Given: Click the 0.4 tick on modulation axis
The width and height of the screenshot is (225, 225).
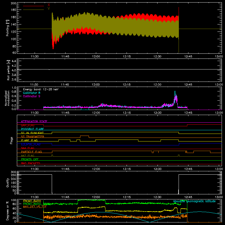Looking at the screenshot, I should pos(14,101).
